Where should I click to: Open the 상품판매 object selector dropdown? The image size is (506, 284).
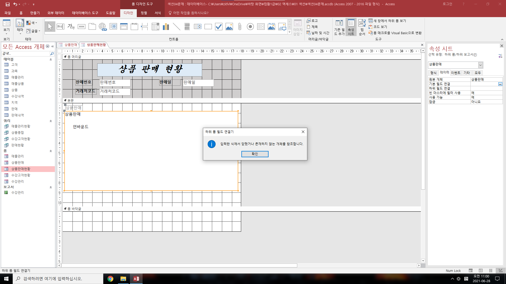(x=480, y=65)
